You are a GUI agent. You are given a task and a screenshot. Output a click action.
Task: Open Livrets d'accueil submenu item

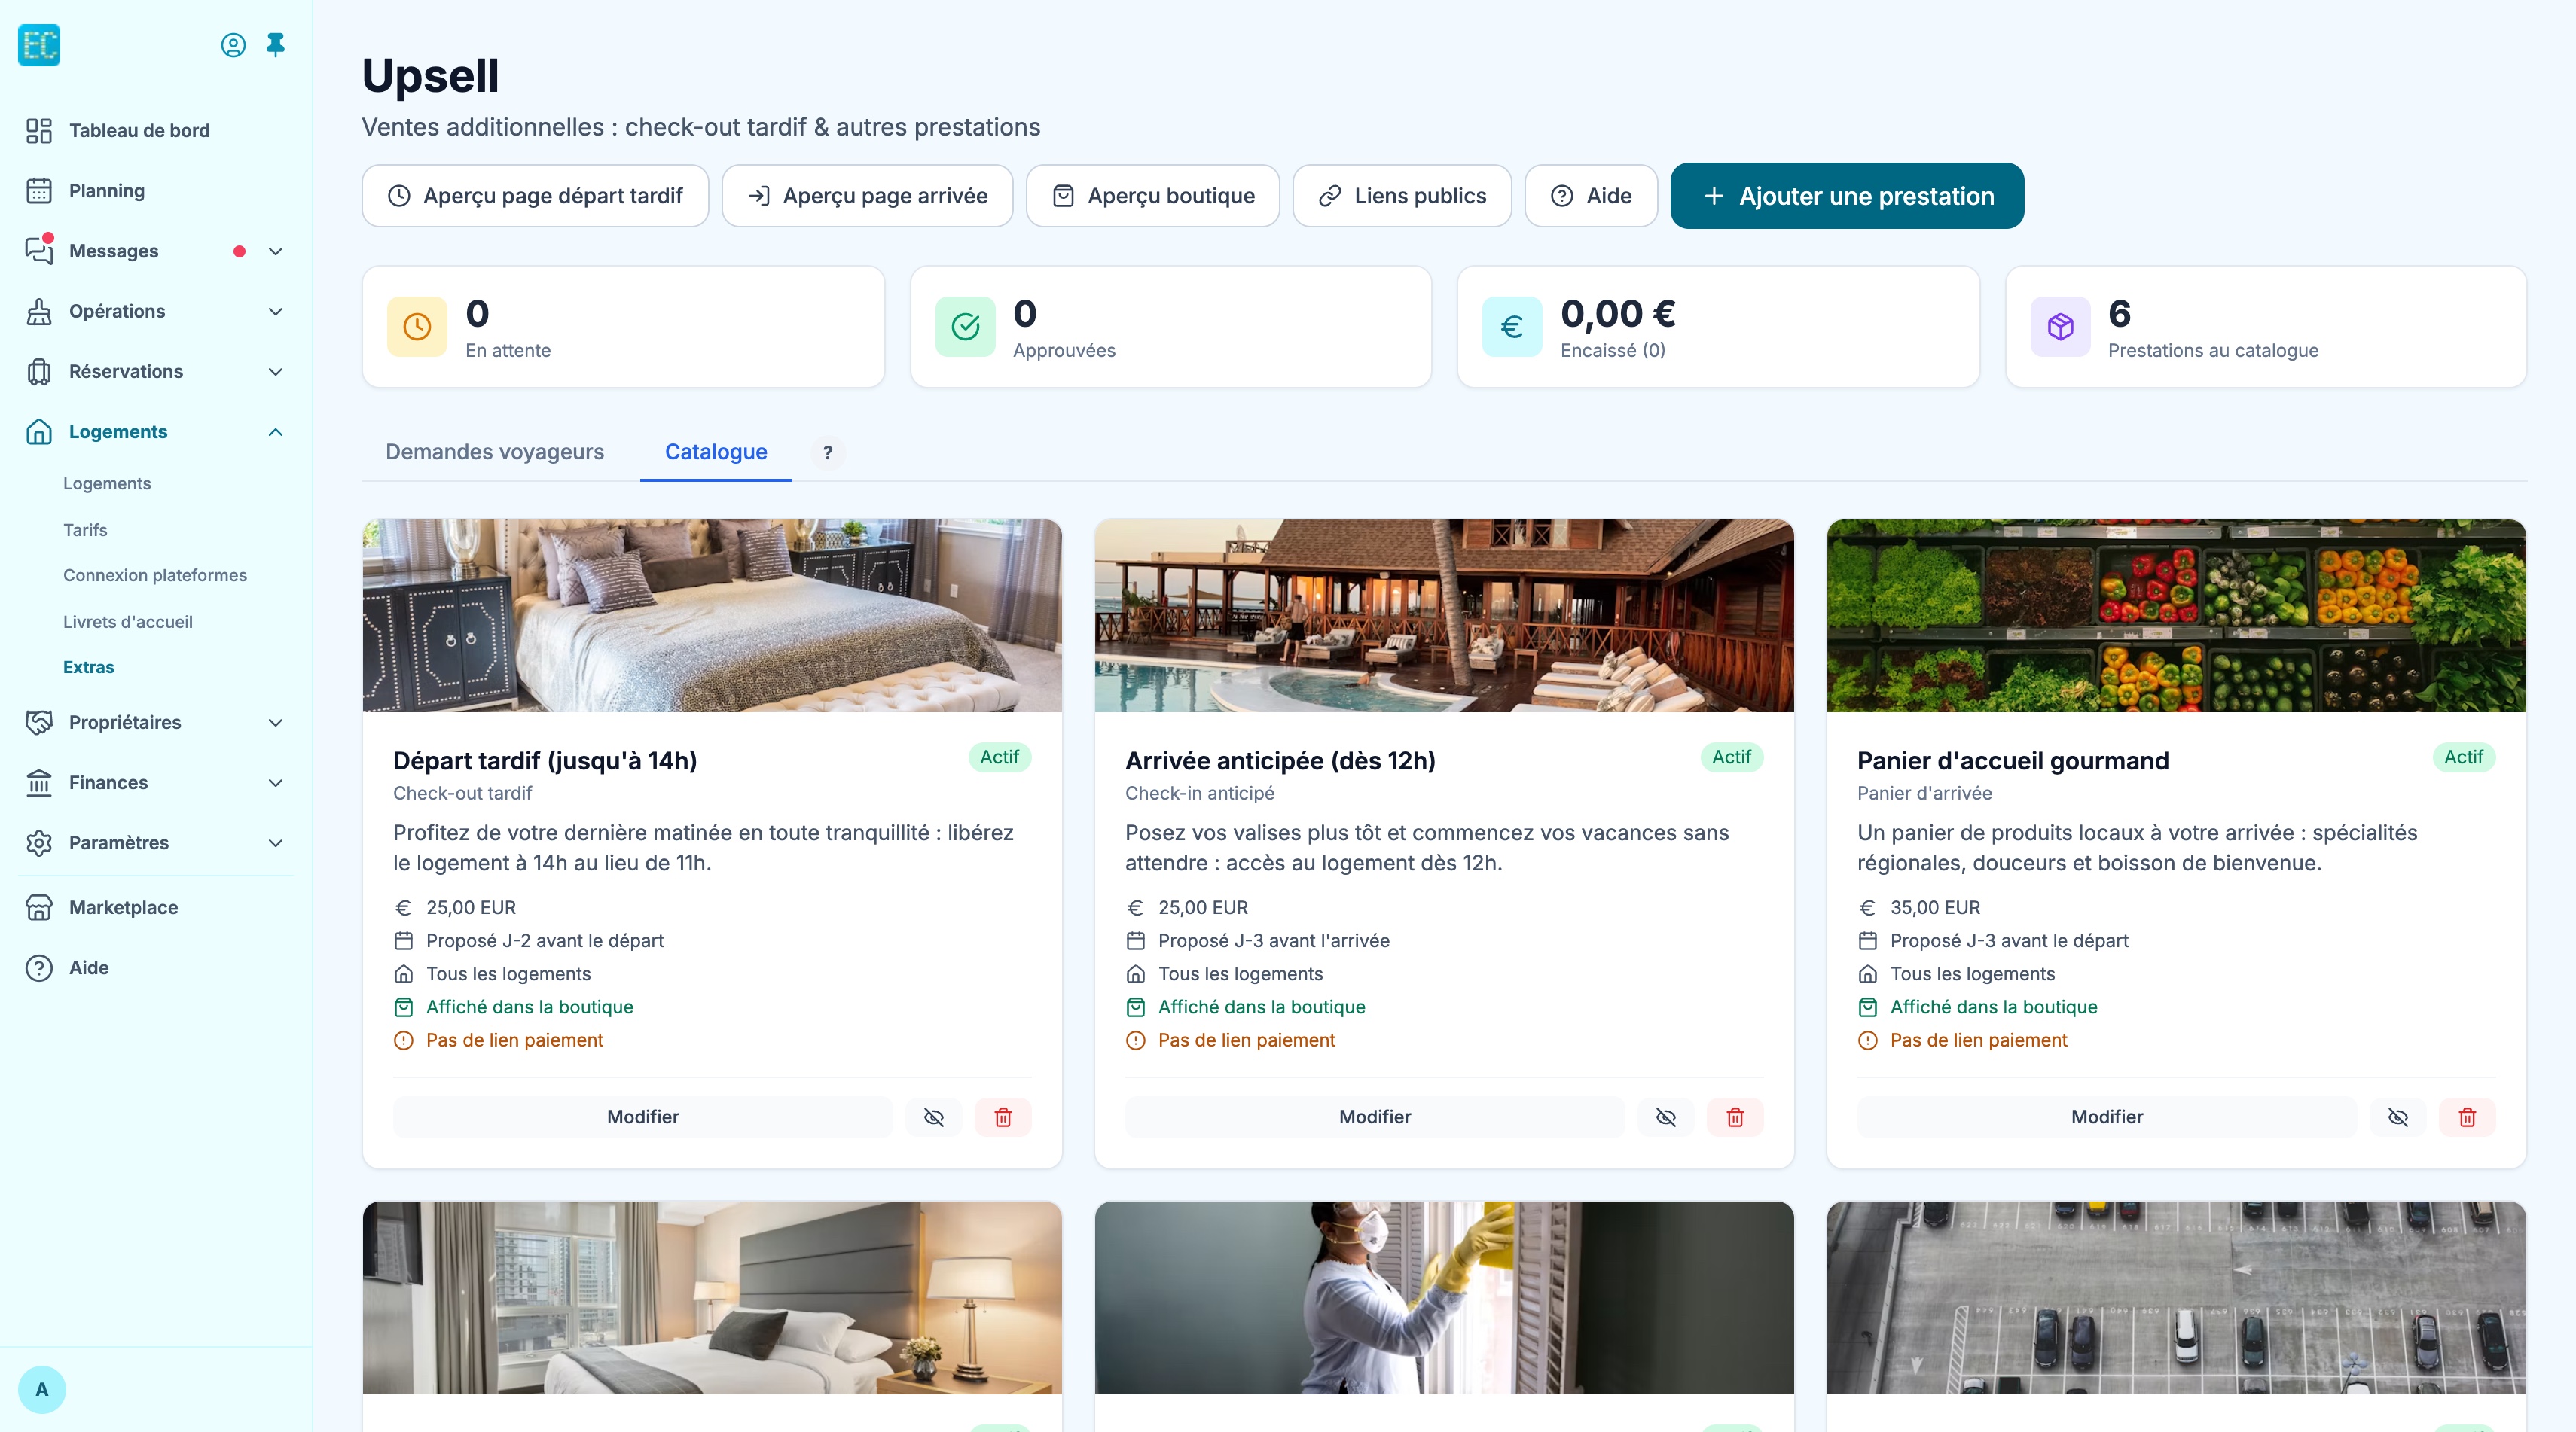click(x=128, y=622)
